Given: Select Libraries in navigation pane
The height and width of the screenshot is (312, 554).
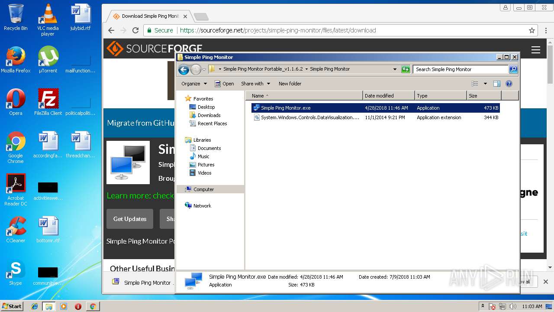Looking at the screenshot, I should click(202, 140).
